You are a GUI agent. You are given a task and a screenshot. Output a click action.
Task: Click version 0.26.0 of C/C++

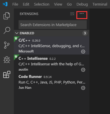(36, 41)
